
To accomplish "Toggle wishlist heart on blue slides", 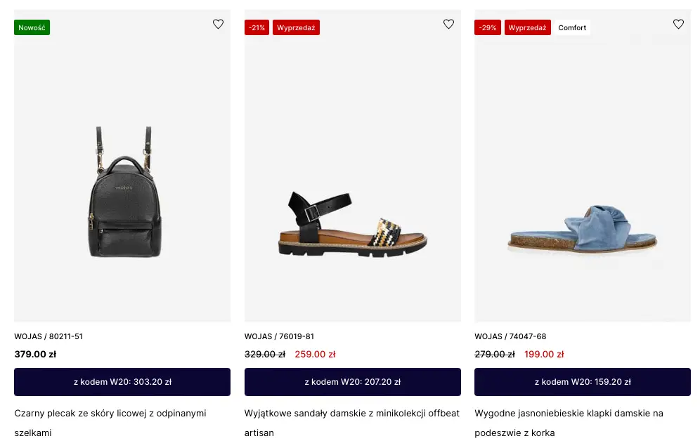I will (x=678, y=25).
